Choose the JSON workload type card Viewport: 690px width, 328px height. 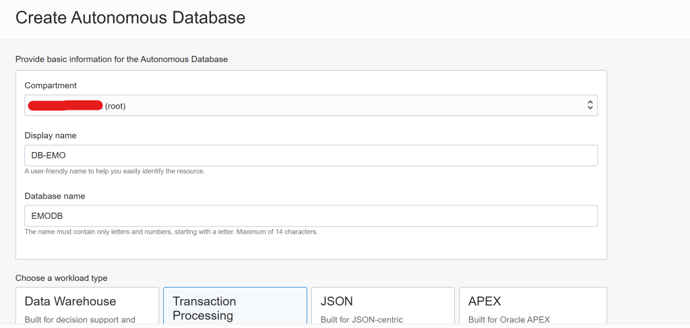382,306
